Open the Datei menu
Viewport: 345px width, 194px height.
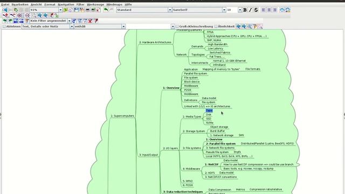click(5, 4)
